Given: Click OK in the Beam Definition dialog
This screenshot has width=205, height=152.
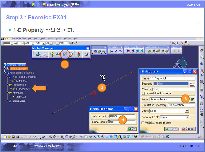Looking at the screenshot, I should tap(132, 129).
